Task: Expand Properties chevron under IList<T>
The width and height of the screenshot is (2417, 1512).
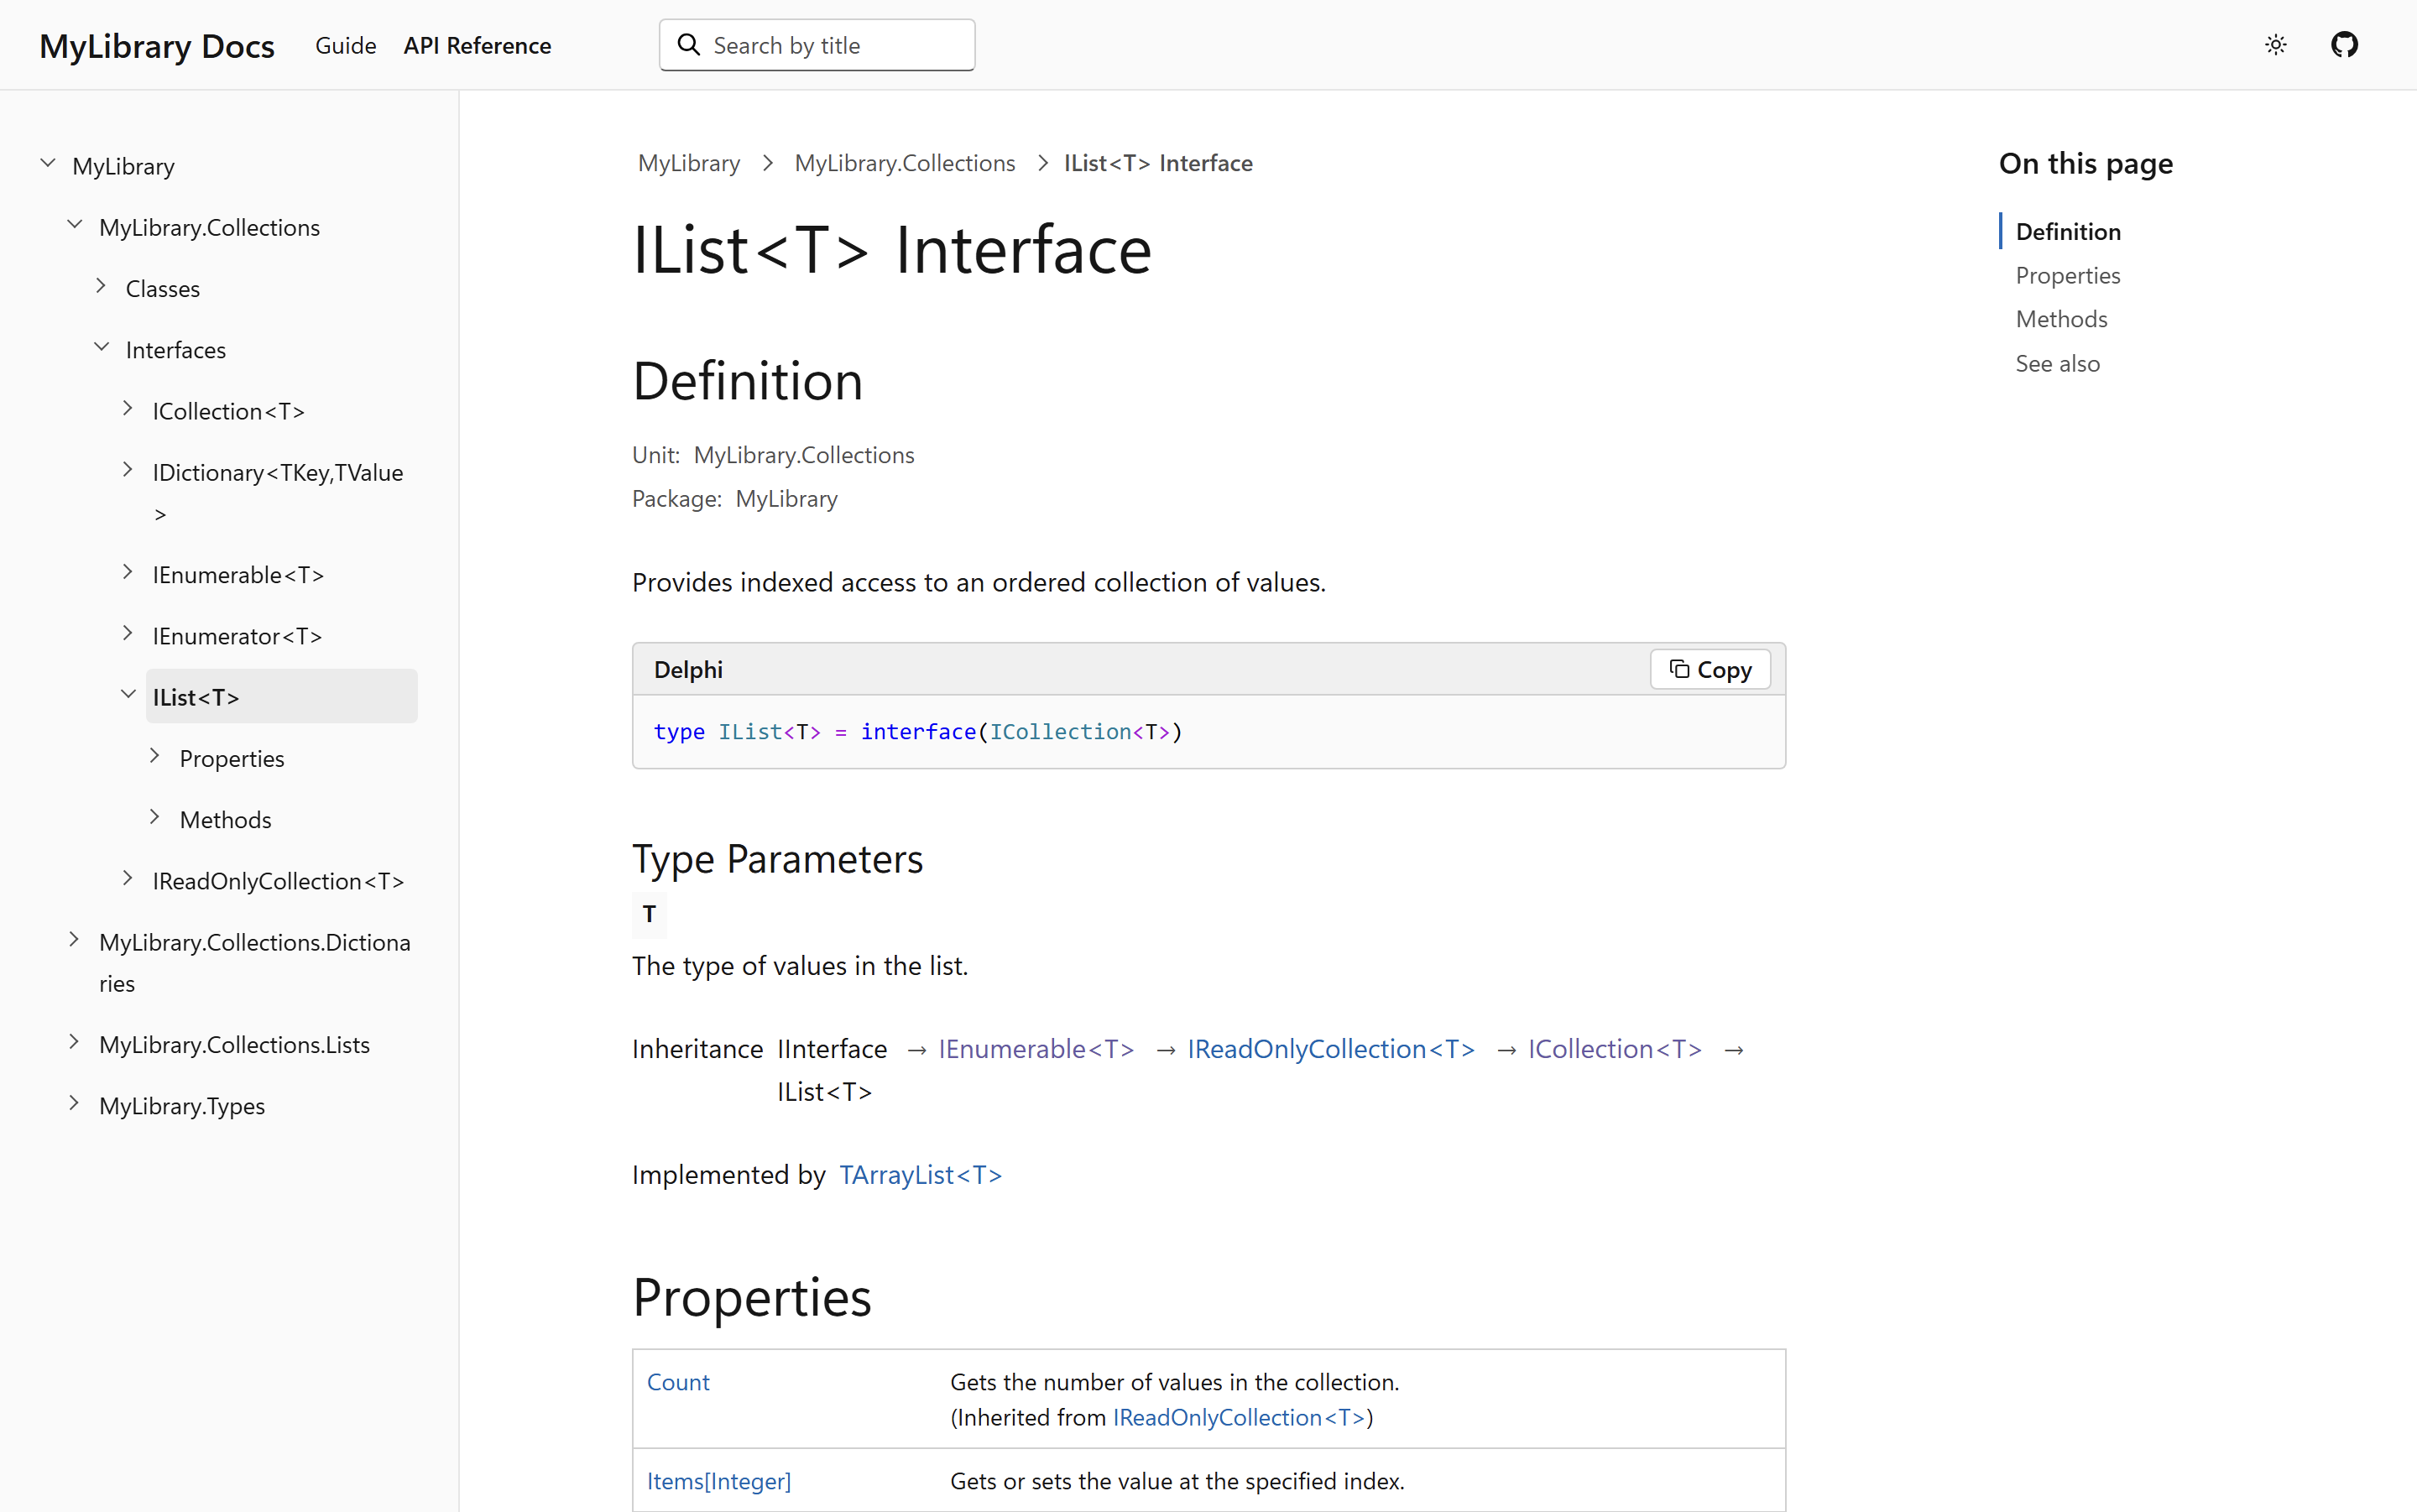Action: click(155, 756)
